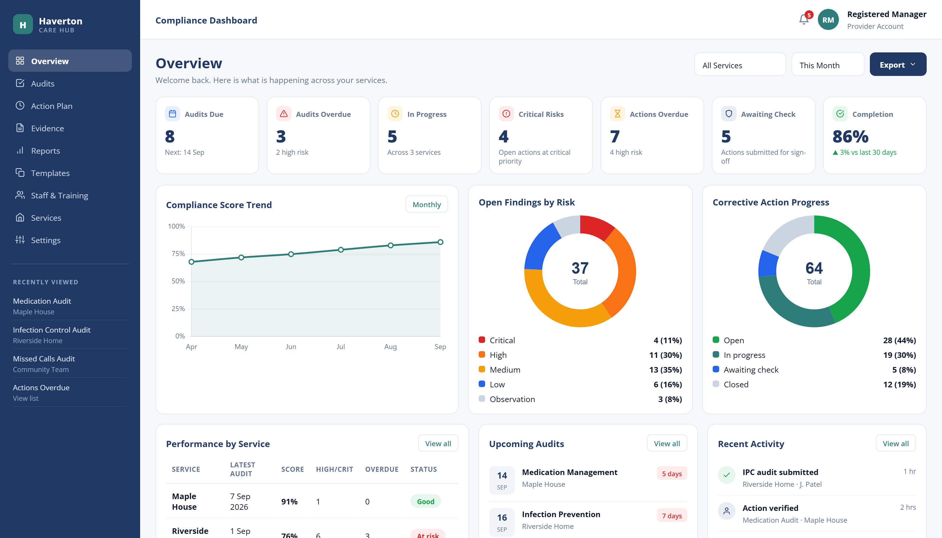
Task: Click the In Progress clock icon
Action: tap(395, 114)
